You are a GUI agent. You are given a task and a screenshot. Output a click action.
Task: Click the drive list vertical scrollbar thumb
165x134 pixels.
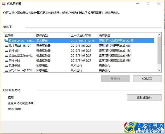(159, 50)
